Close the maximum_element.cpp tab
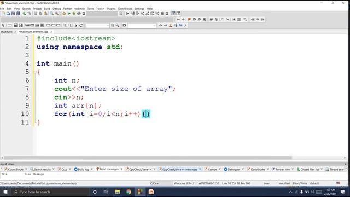The width and height of the screenshot is (350, 197). point(51,32)
